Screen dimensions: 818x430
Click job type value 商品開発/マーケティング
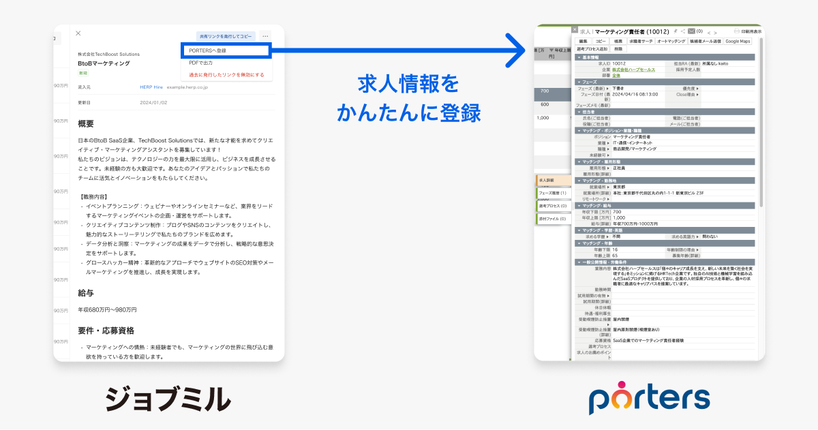coord(635,149)
